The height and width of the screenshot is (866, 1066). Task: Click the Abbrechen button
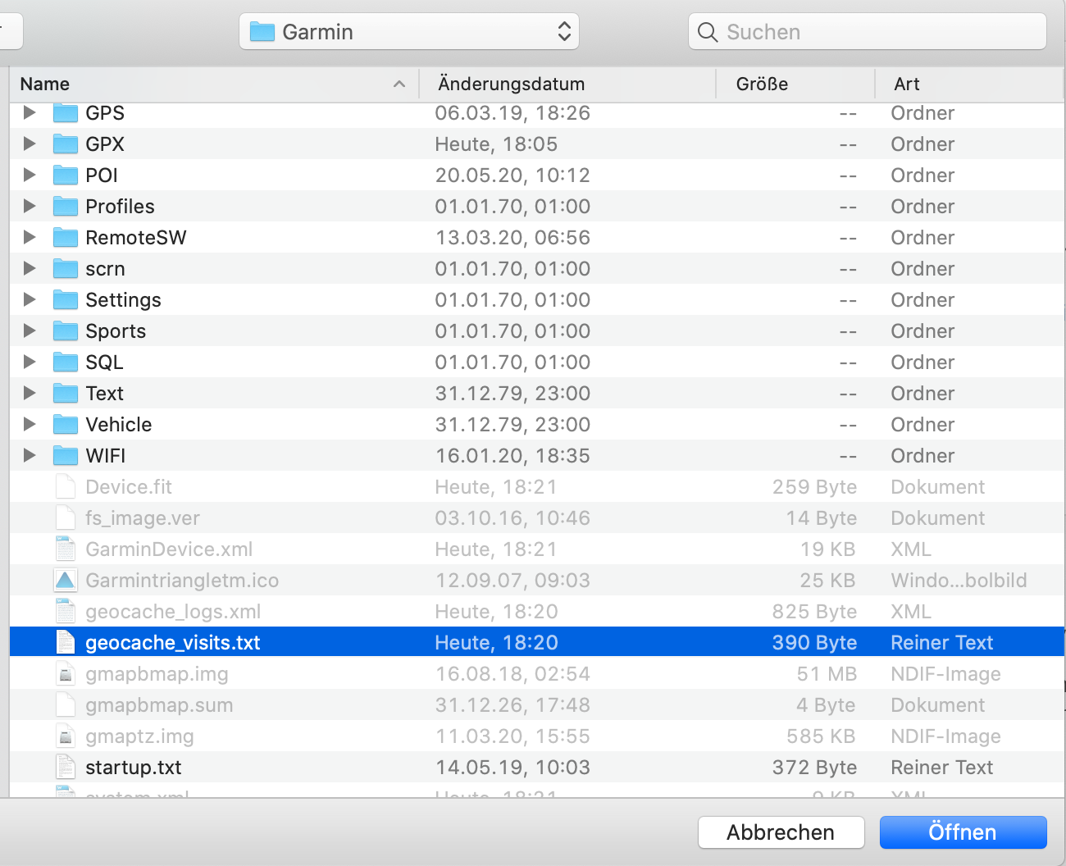781,832
